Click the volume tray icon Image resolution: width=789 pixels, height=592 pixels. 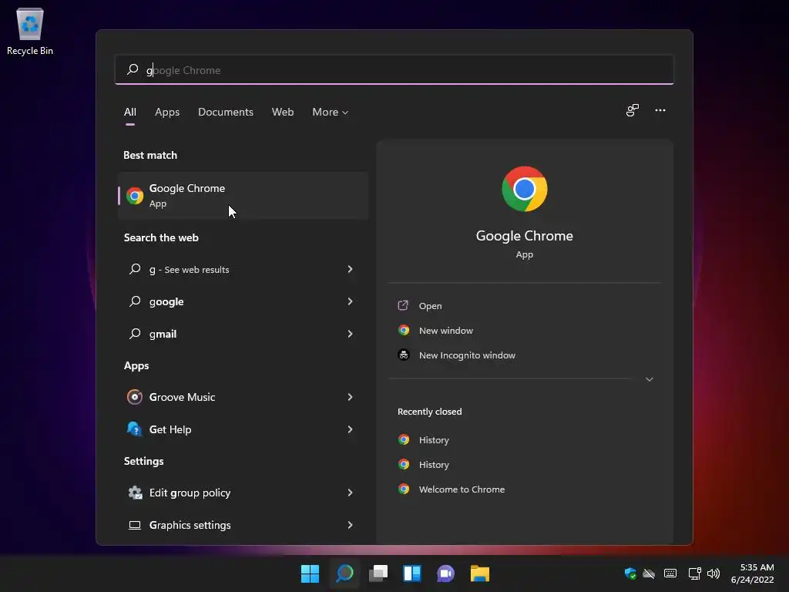point(713,573)
